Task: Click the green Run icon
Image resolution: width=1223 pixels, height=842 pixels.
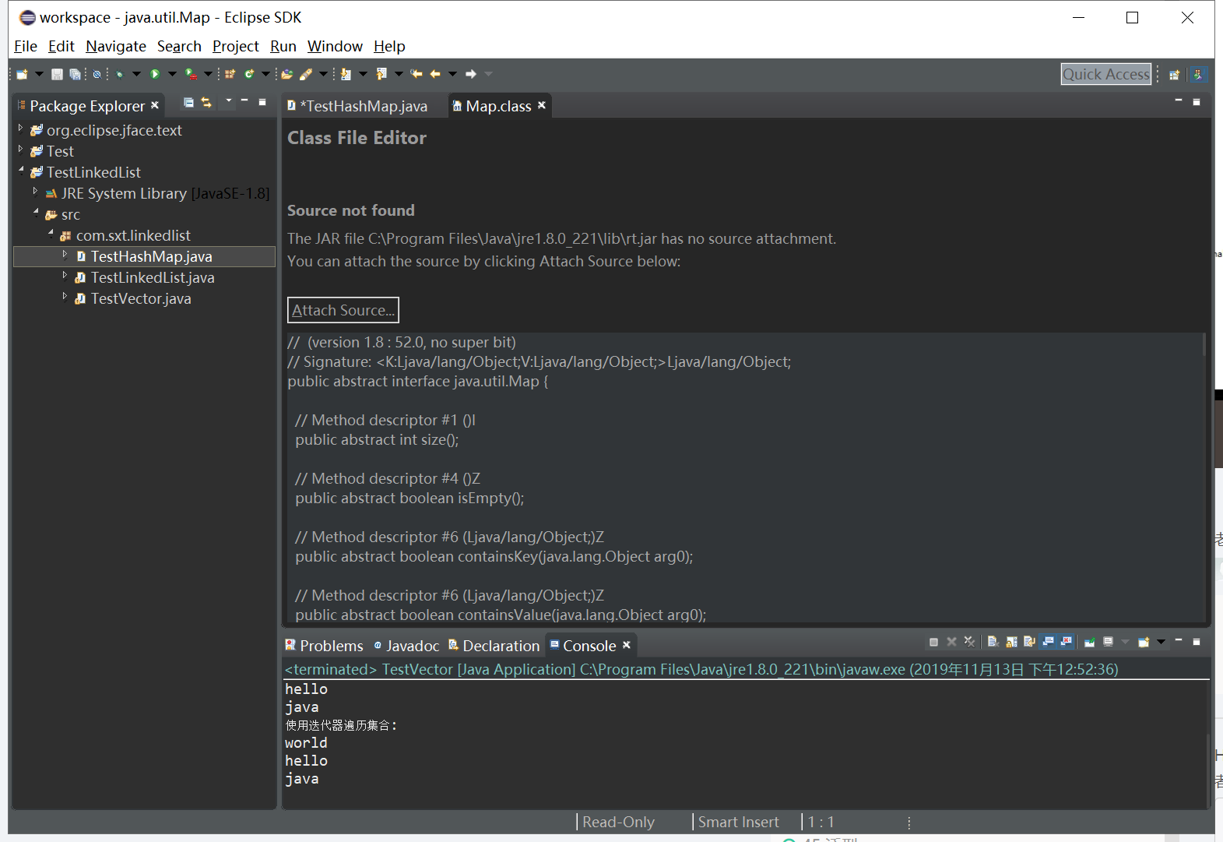Action: [155, 74]
